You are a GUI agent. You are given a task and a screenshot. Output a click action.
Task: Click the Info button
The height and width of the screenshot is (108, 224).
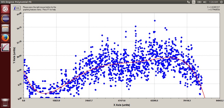click(x=17, y=8)
